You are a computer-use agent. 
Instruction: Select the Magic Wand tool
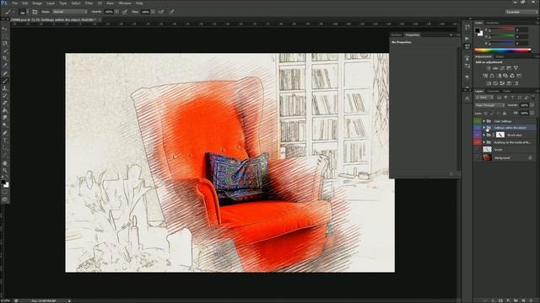[5, 51]
